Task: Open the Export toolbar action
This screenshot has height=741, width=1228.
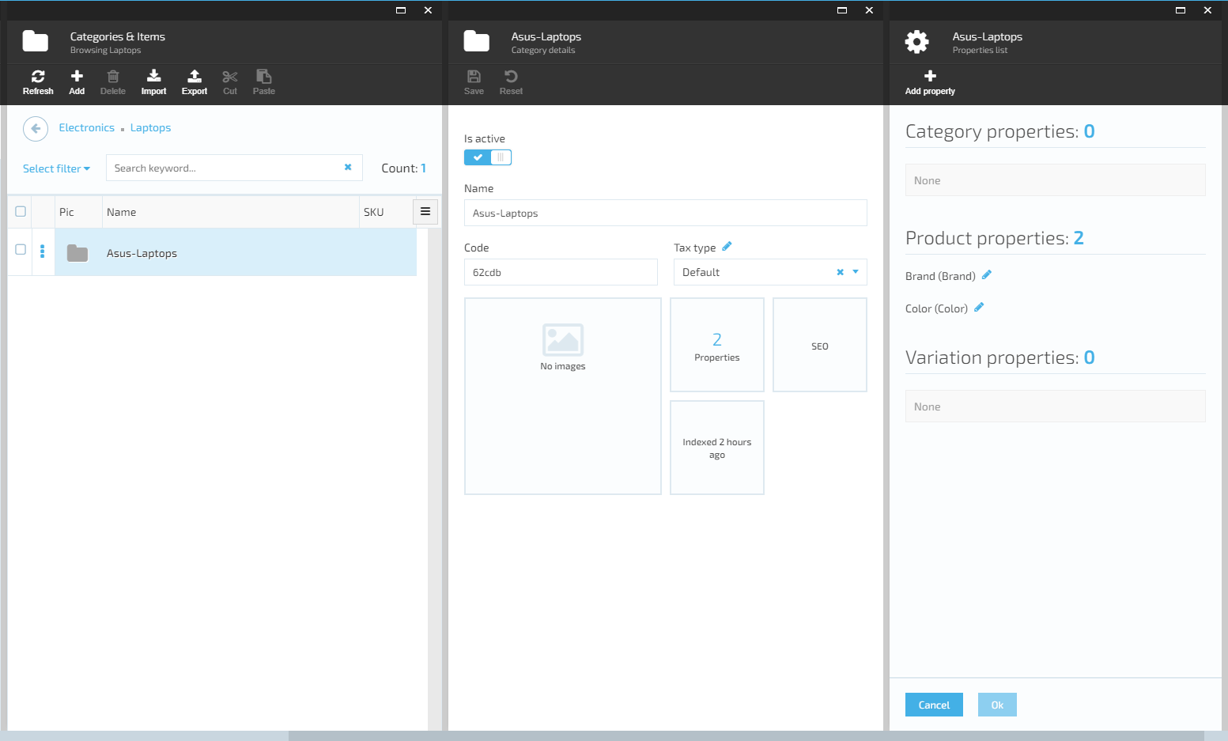Action: coord(194,76)
